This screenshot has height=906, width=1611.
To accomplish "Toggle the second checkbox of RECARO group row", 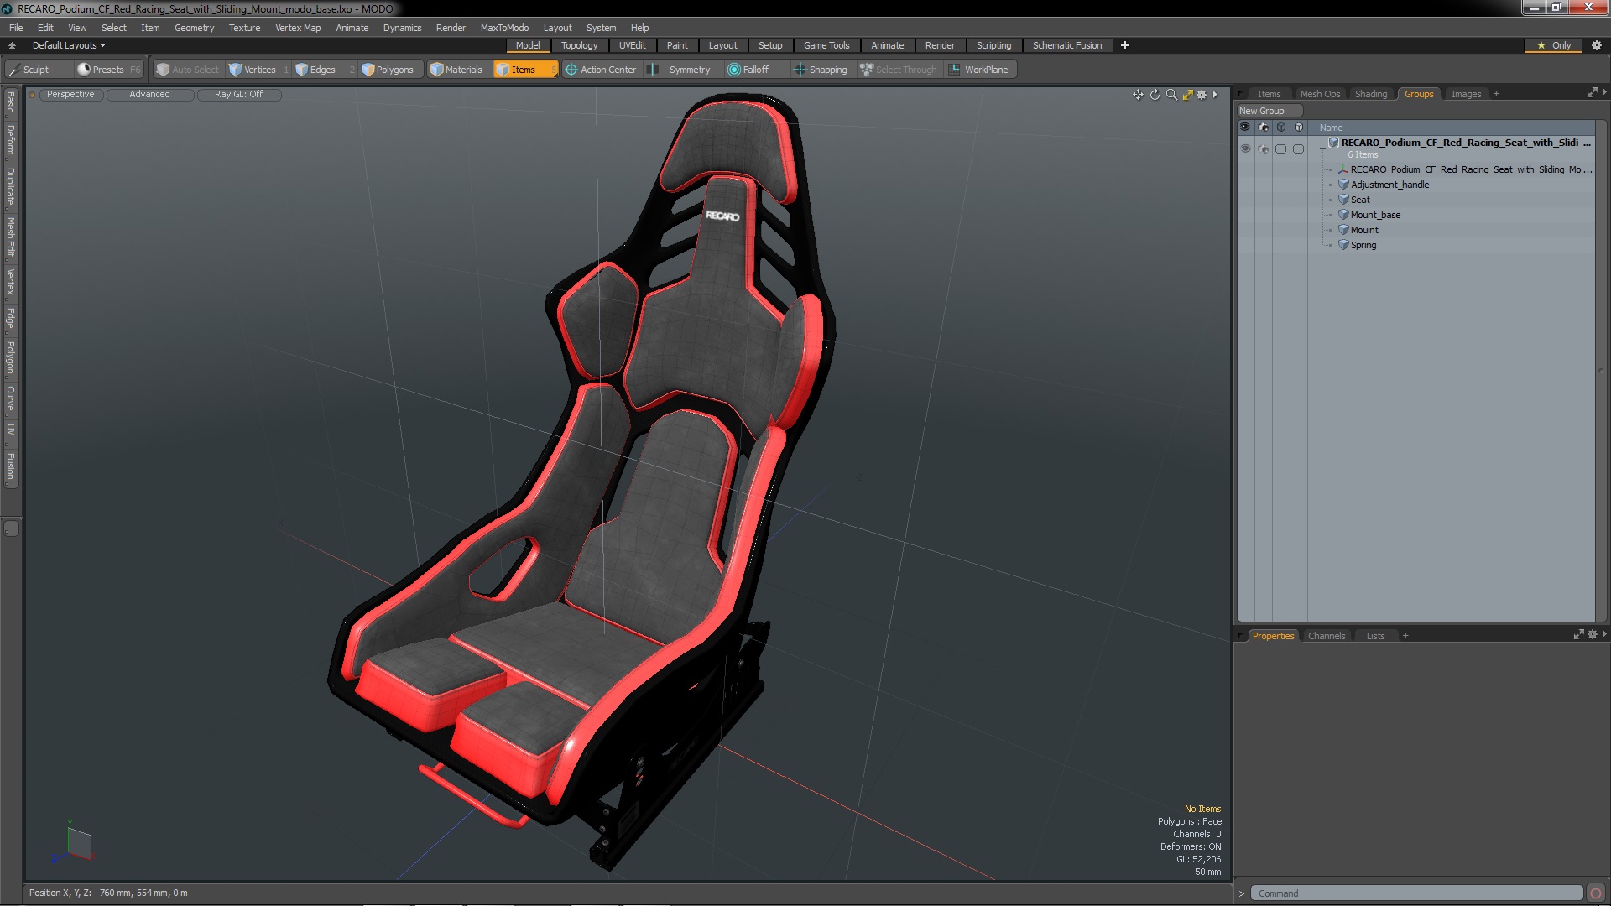I will pos(1298,148).
